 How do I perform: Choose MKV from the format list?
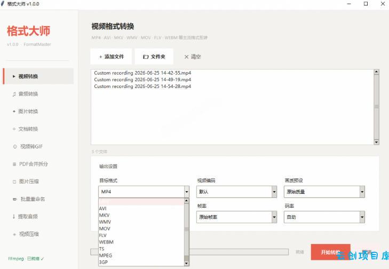tap(141, 215)
